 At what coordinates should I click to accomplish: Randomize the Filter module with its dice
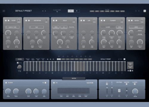[x=9, y=21]
